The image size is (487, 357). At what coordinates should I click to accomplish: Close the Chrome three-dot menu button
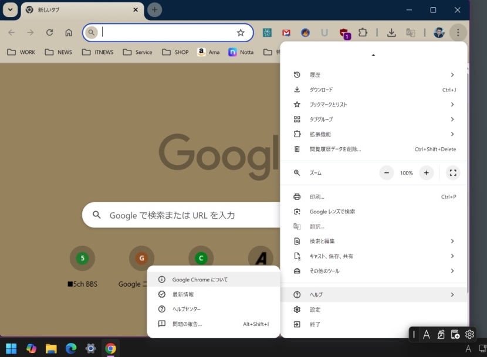458,33
